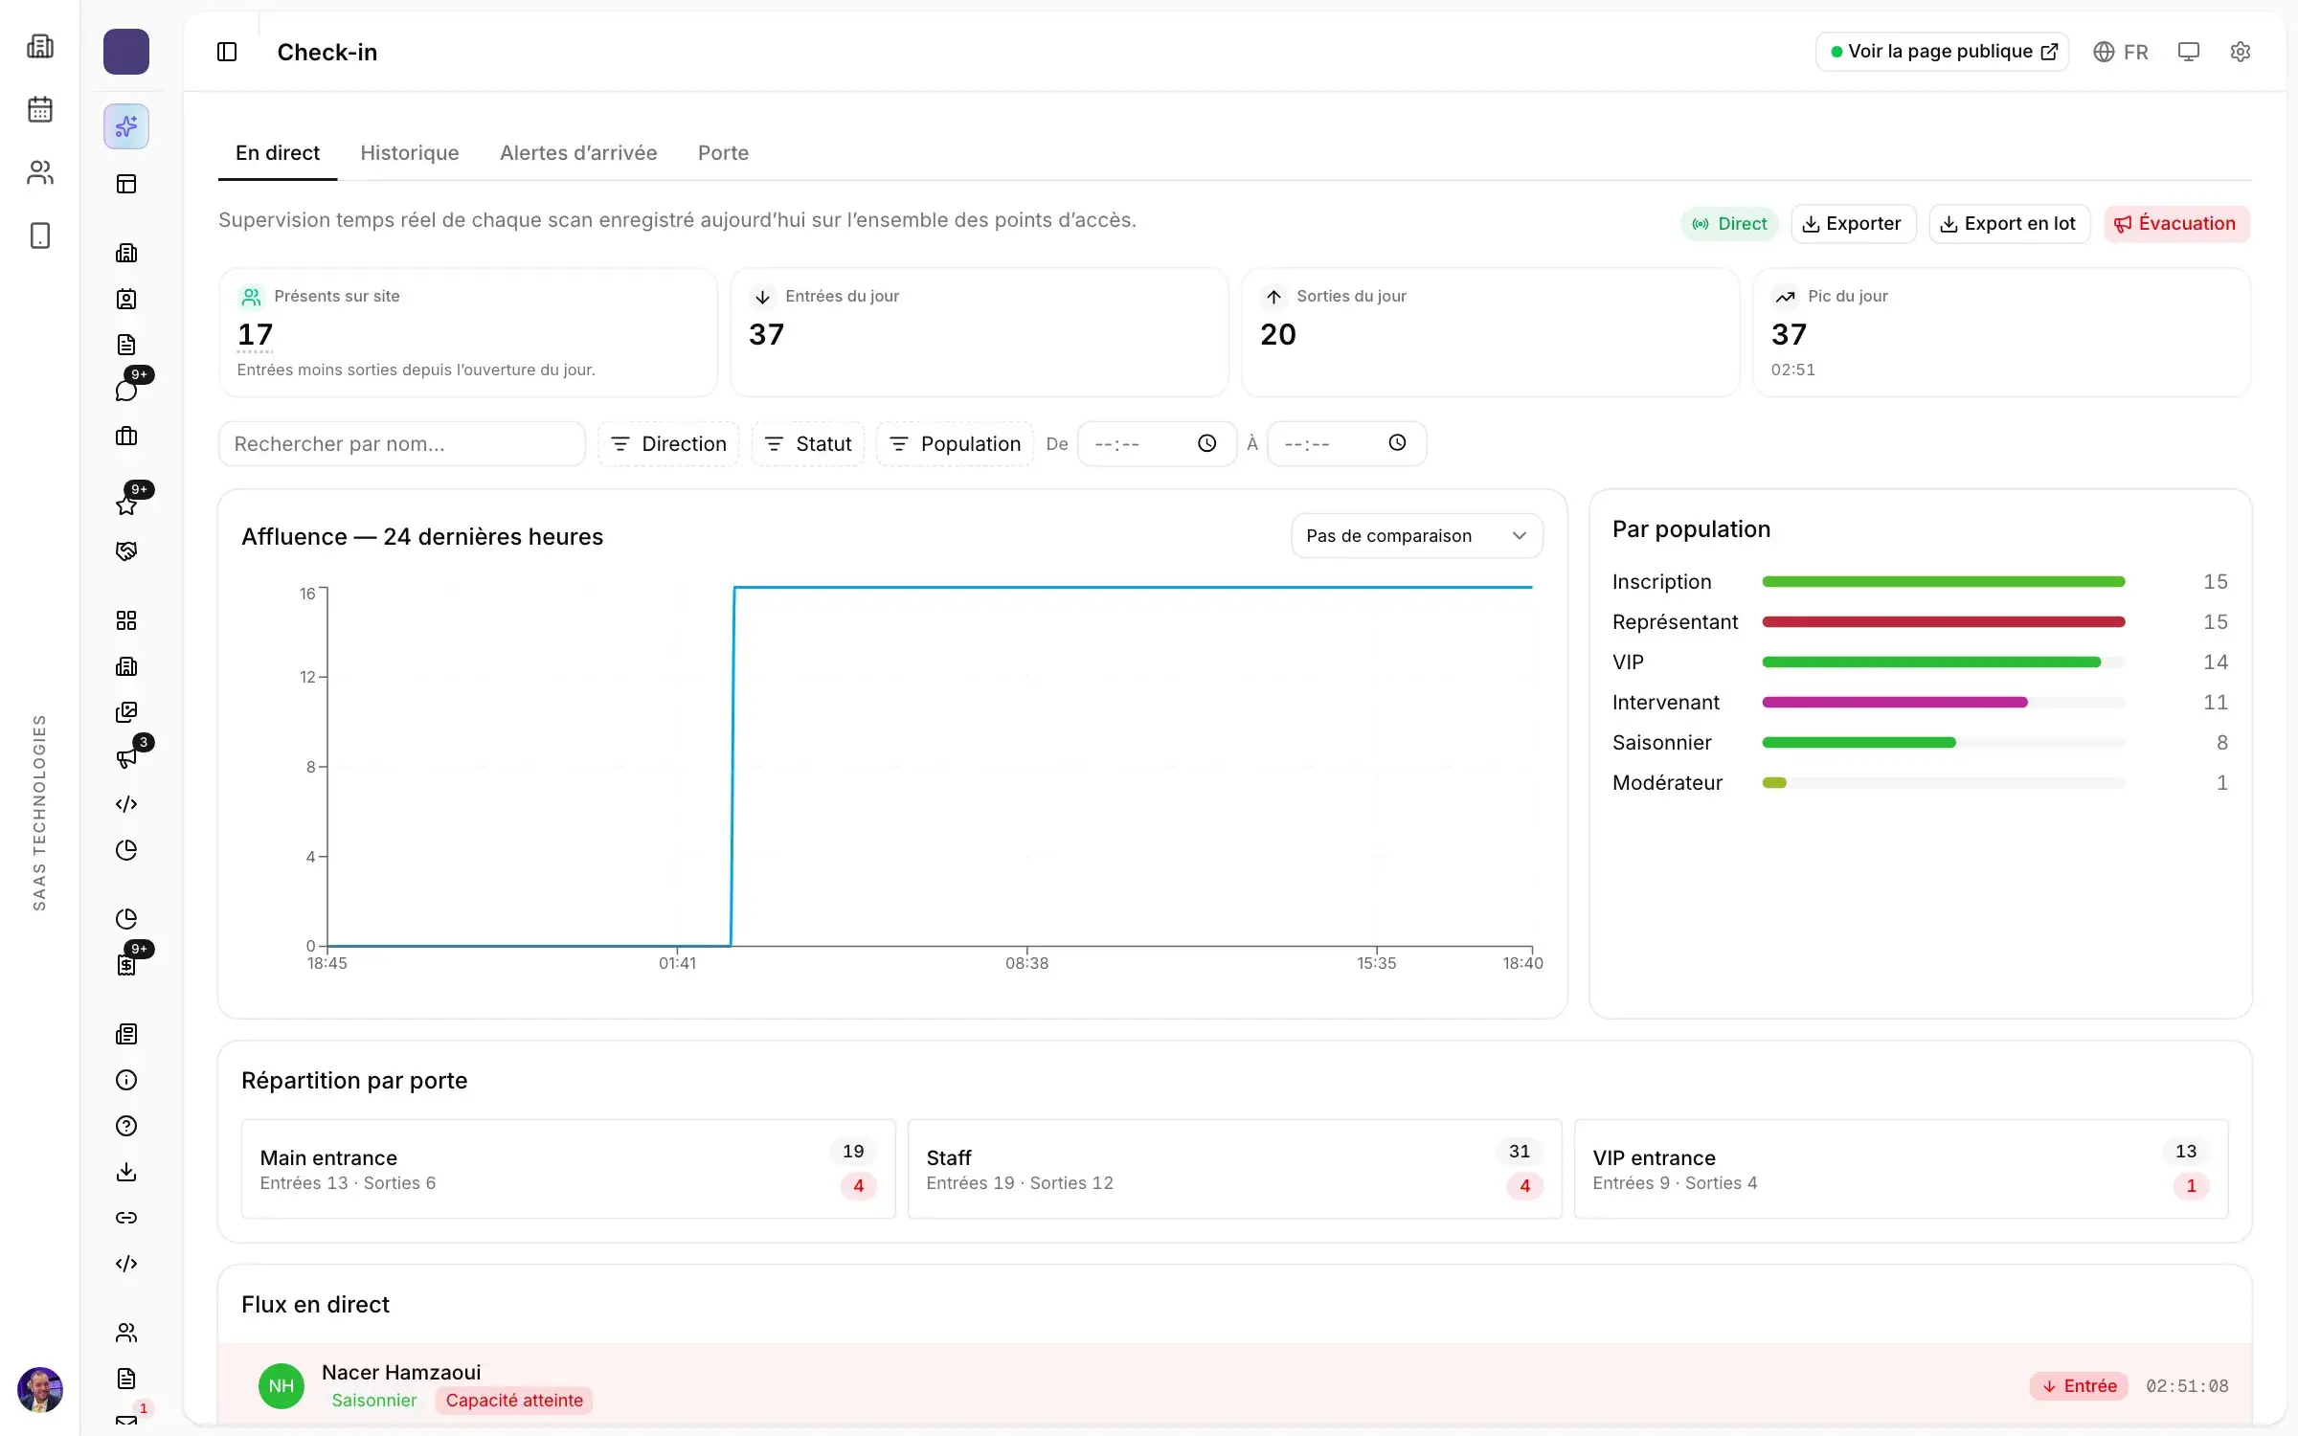Open the Direction filter

click(668, 443)
